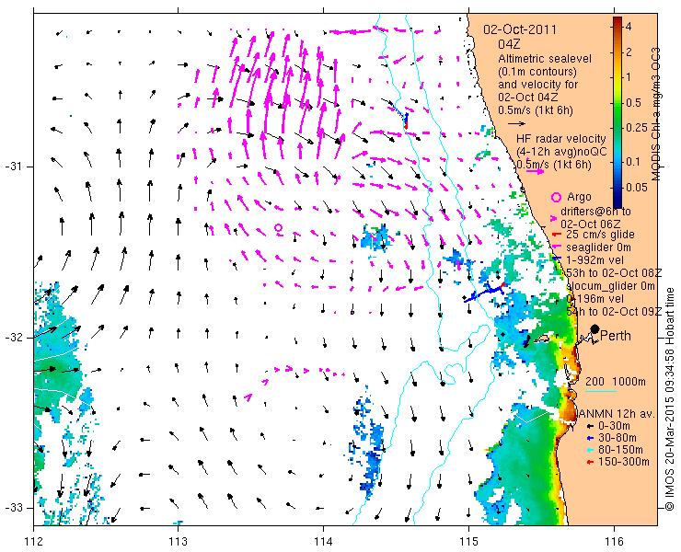Click the magenta HF radar scale arrow in legend

pos(535,171)
